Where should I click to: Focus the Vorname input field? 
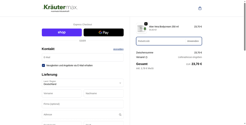coord(62,93)
